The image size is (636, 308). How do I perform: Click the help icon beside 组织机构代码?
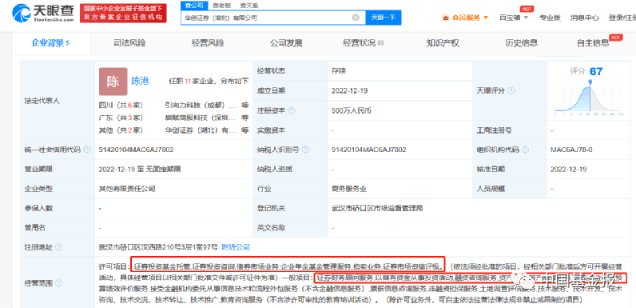coord(525,150)
